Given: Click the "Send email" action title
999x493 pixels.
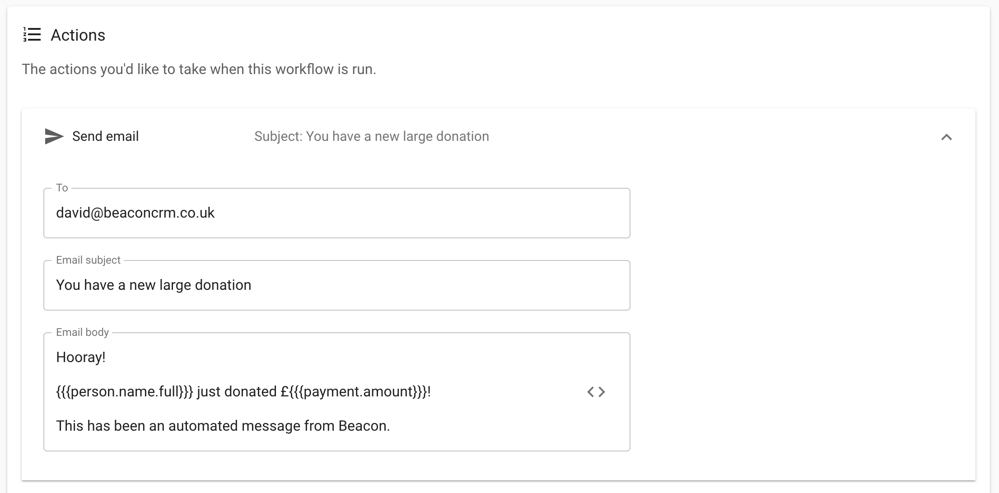Looking at the screenshot, I should point(105,136).
